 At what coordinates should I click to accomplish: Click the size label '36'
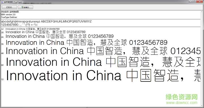[x=2, y=44]
